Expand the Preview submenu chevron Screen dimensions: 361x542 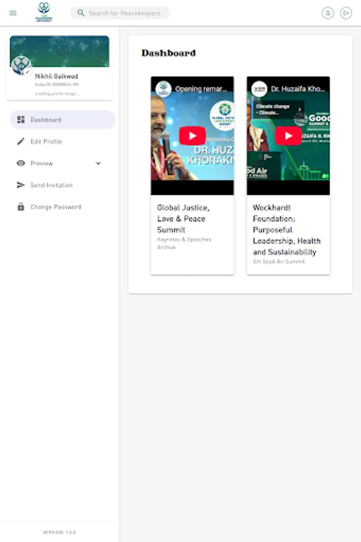point(98,163)
